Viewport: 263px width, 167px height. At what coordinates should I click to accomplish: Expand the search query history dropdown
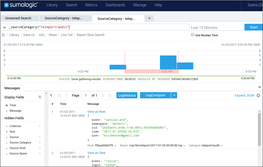click(4, 27)
